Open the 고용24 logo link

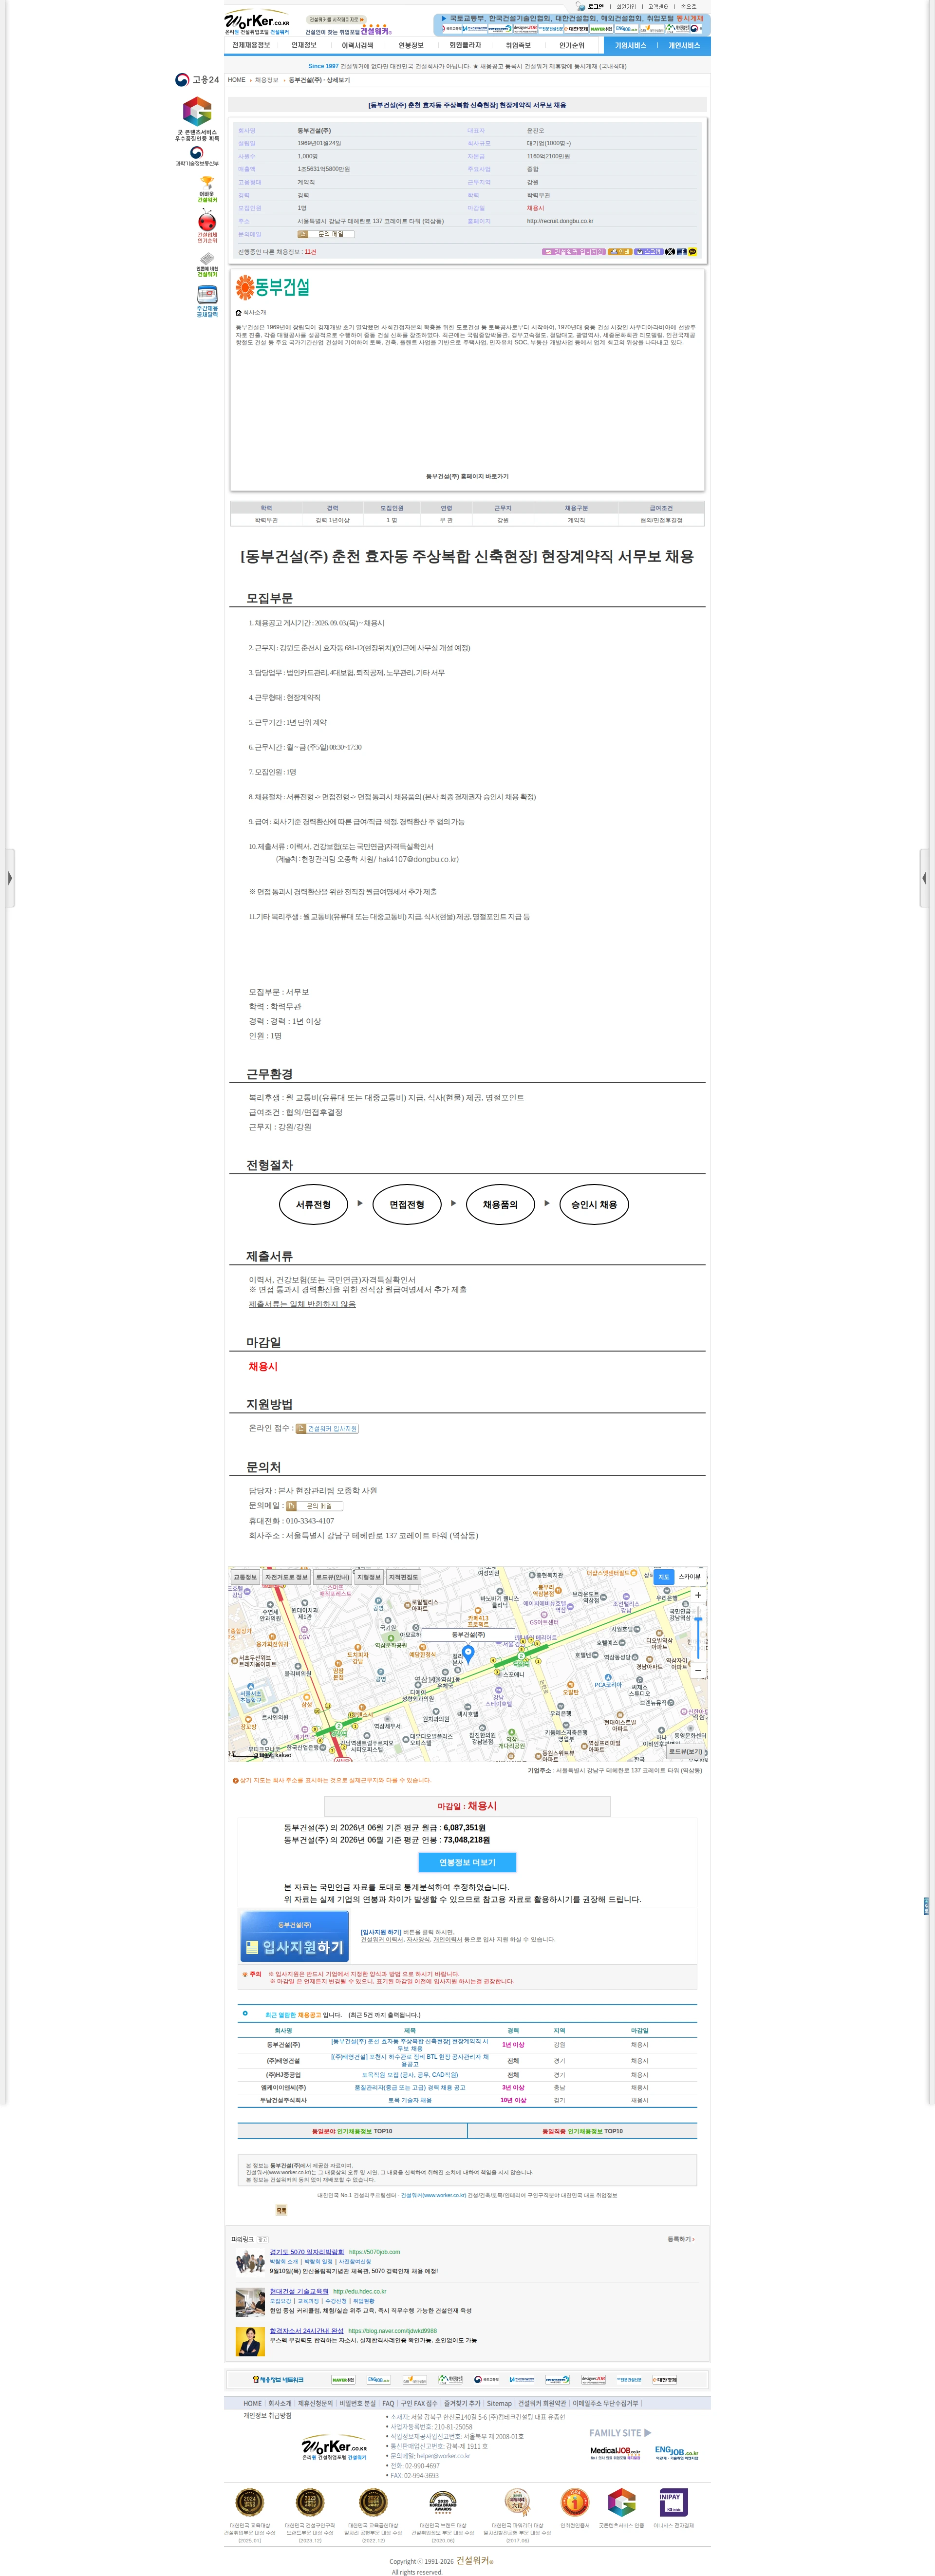pyautogui.click(x=197, y=80)
